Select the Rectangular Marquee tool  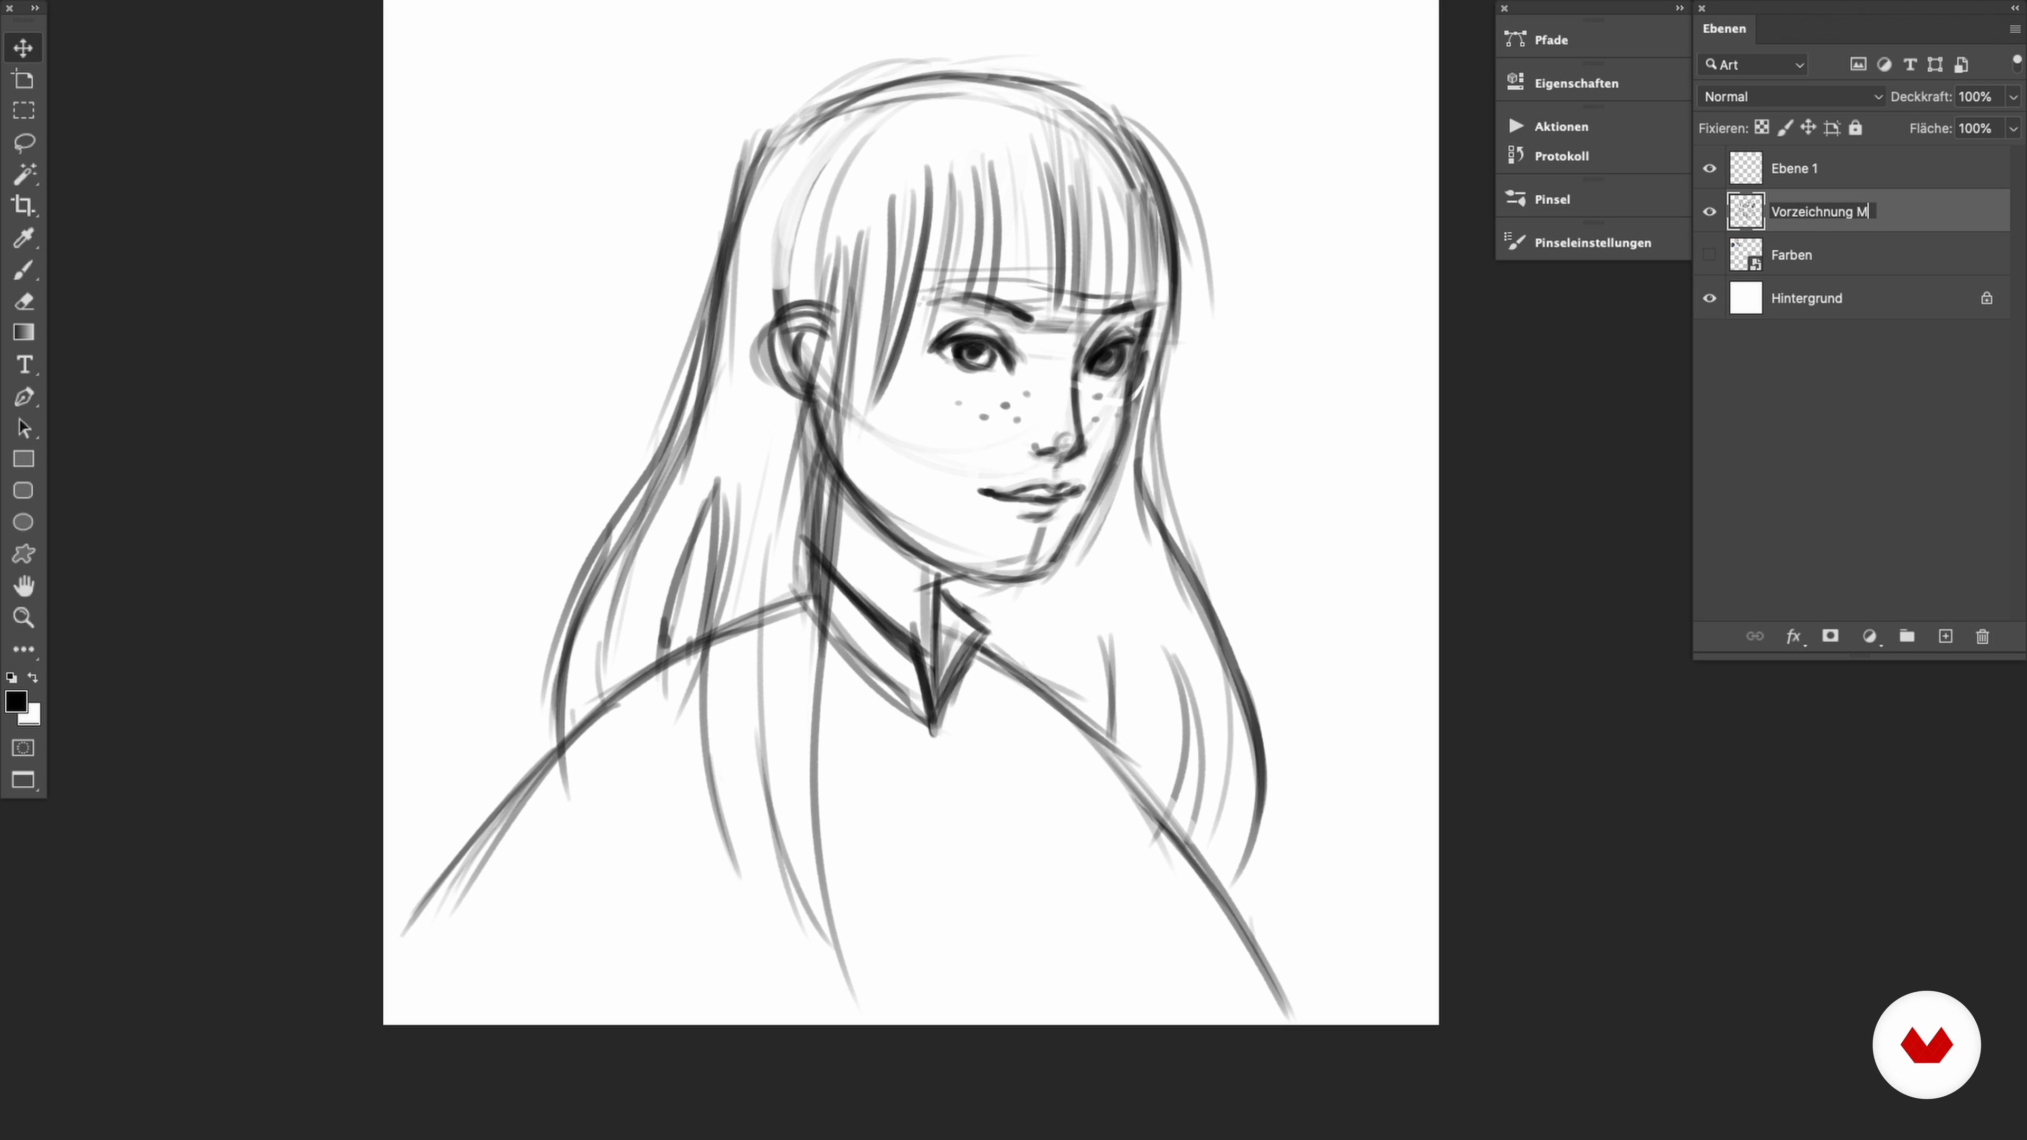tap(23, 111)
